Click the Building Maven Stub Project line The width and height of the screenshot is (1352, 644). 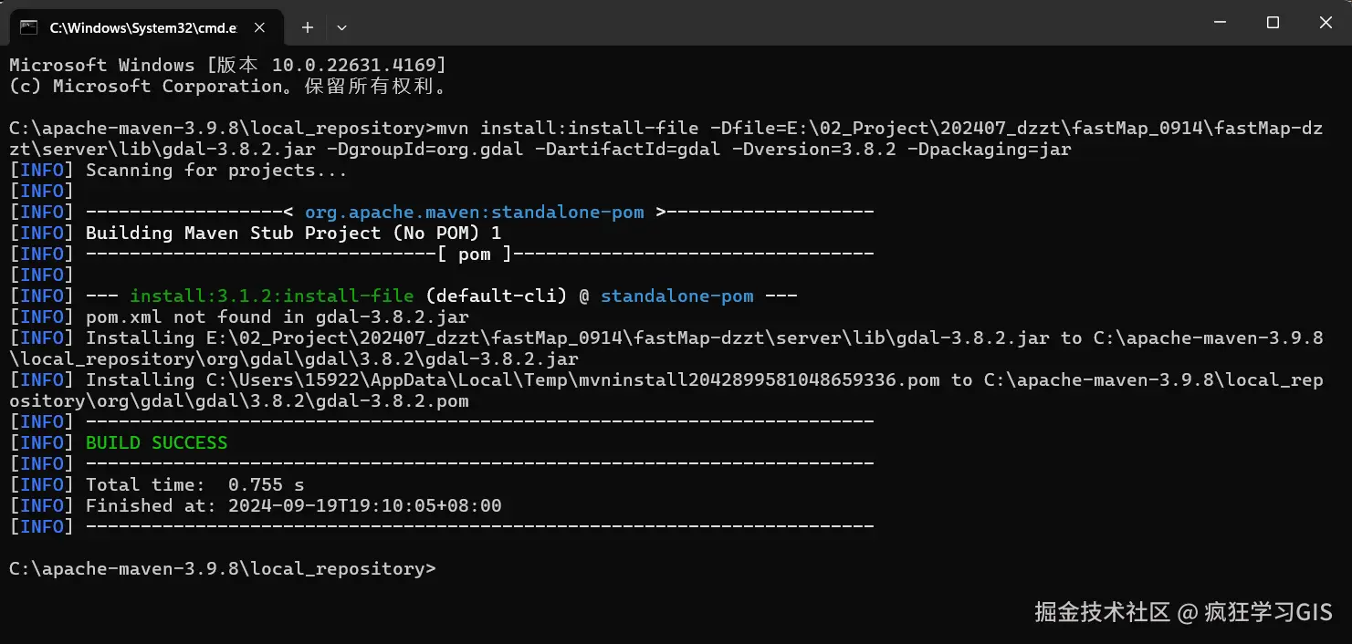tap(293, 233)
